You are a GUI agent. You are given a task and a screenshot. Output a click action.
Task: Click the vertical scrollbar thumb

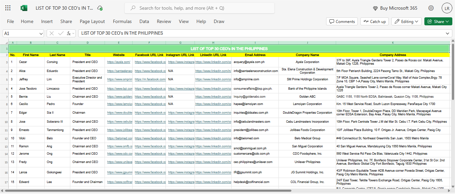pyautogui.click(x=453, y=72)
